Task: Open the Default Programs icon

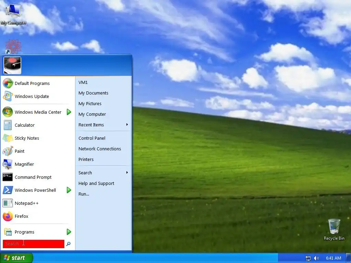Action: [x=8, y=84]
